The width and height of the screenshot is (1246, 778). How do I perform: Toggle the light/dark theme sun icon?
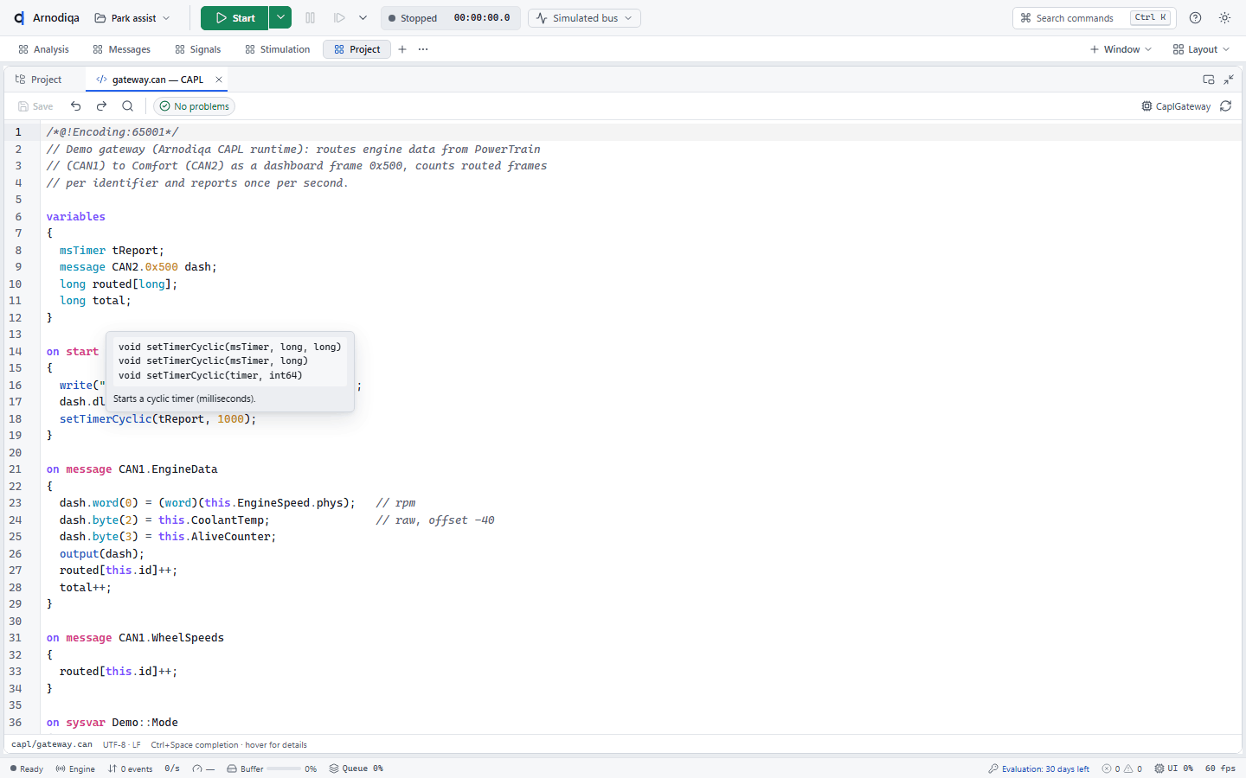[x=1224, y=18]
